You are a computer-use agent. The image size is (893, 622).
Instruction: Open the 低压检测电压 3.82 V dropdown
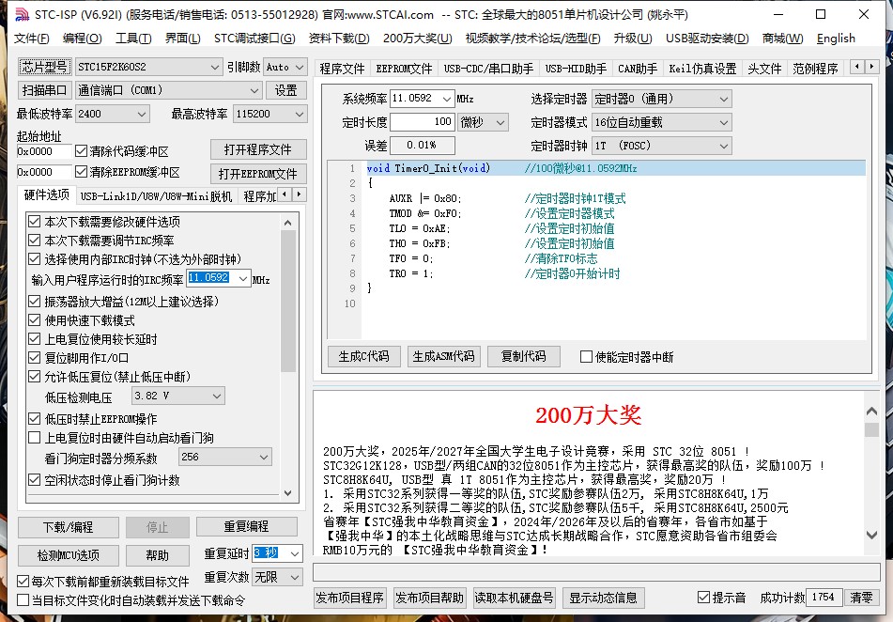click(x=177, y=396)
